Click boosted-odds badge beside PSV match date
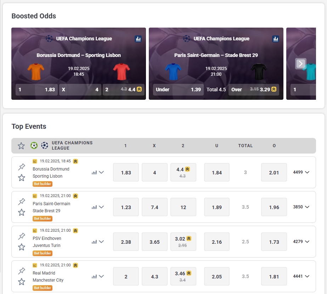Viewport: 327px width, 294px height. click(x=75, y=231)
